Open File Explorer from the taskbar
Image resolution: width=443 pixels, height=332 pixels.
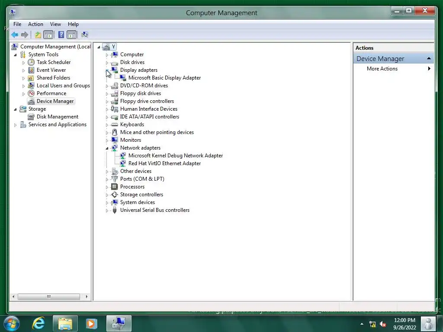(x=65, y=323)
